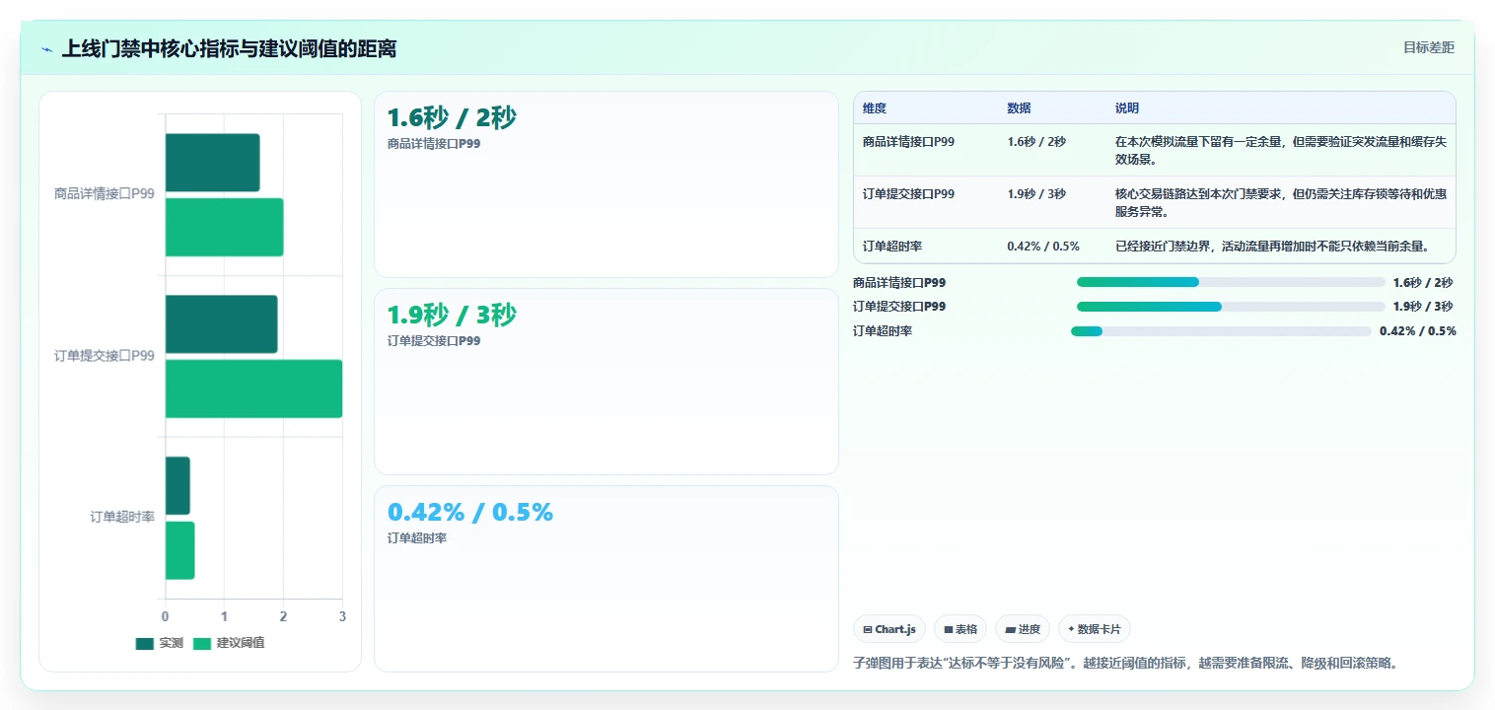
Task: Select the 1.6秒 / 2秒 data card value
Action: [452, 118]
